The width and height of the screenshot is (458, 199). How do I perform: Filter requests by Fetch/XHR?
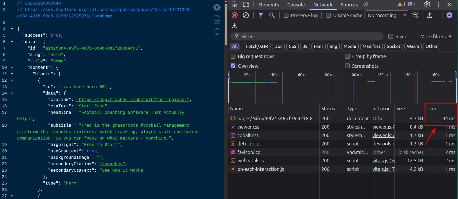pos(257,46)
